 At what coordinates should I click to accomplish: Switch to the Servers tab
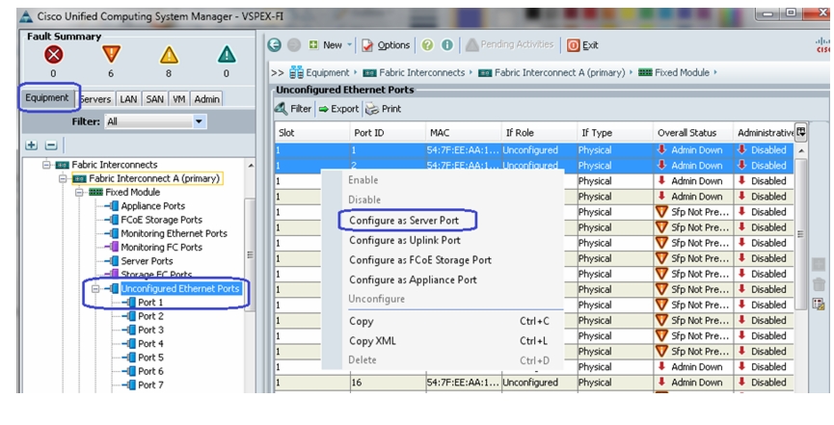click(x=95, y=99)
